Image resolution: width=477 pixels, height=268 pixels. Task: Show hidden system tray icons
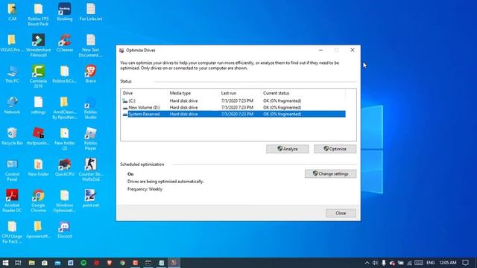[x=367, y=263]
